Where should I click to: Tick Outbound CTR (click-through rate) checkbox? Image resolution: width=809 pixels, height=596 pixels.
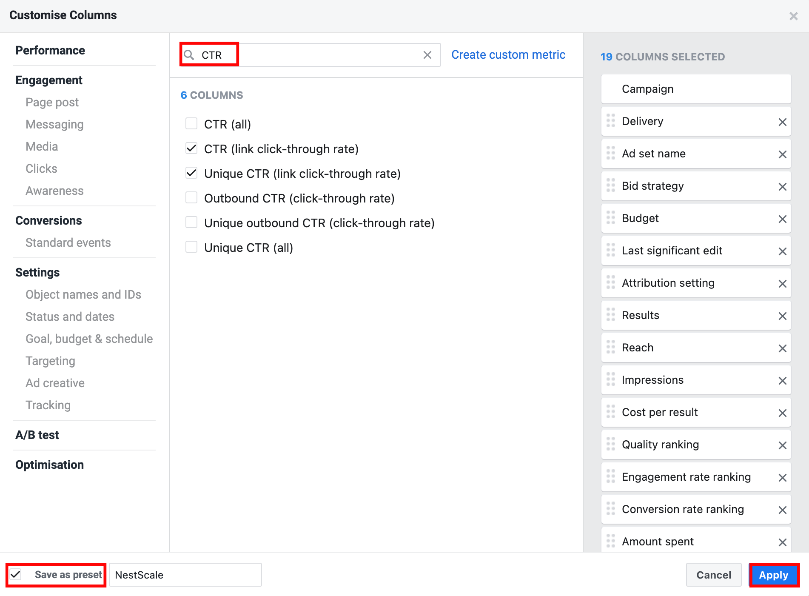(191, 198)
